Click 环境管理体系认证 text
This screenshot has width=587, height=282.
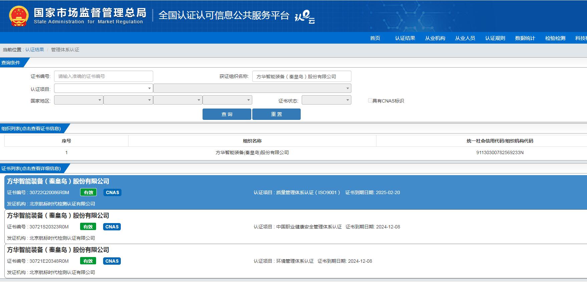[295, 261]
